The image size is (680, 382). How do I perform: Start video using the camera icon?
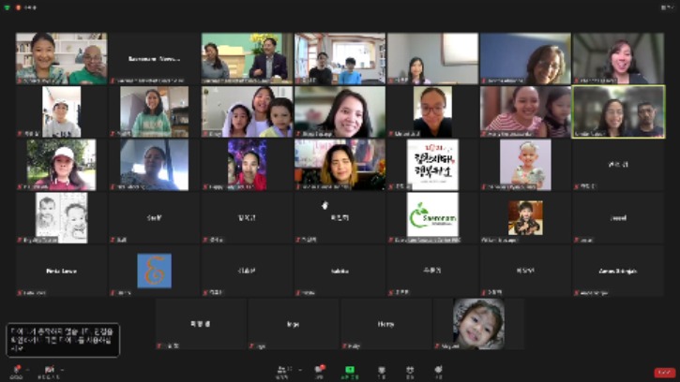pyautogui.click(x=50, y=370)
